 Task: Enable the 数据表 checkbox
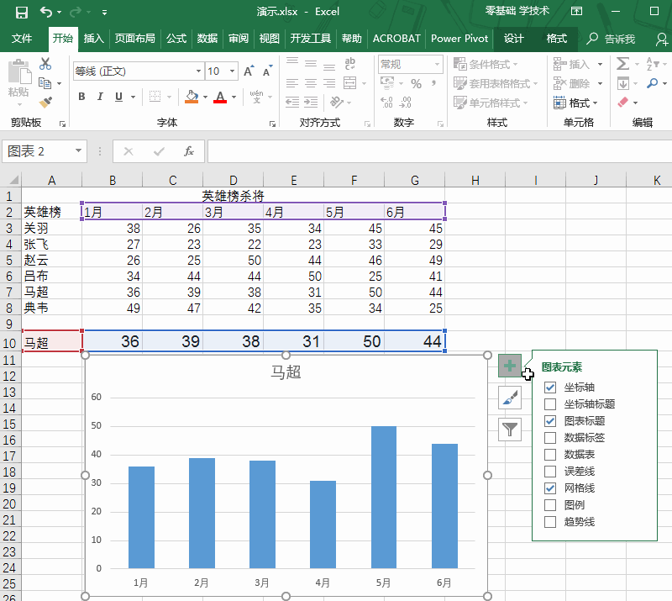[550, 454]
